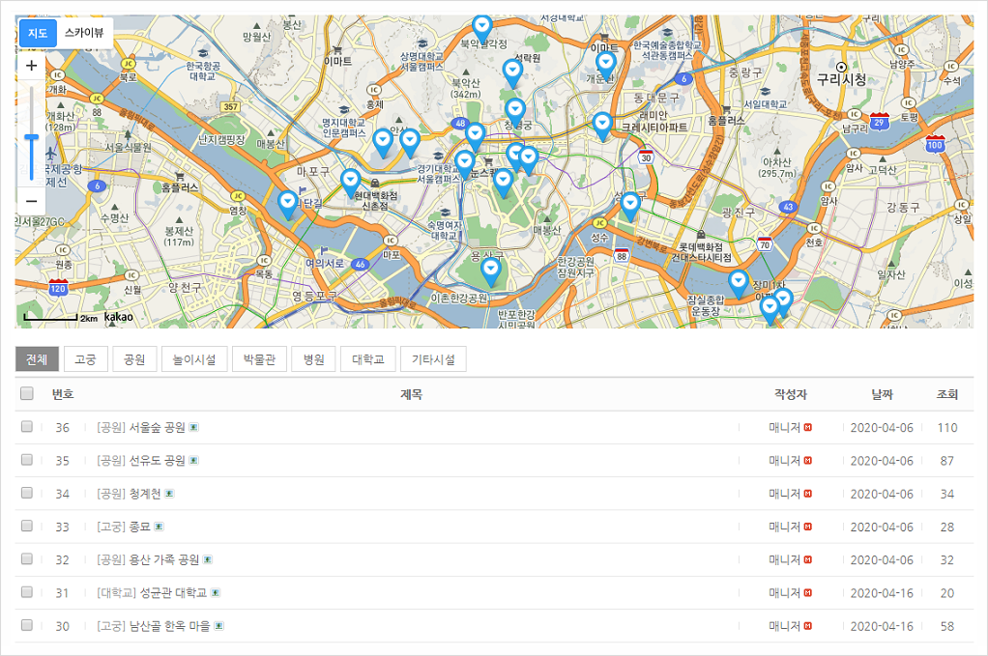Select the 전체 category tab
The width and height of the screenshot is (988, 656).
(37, 359)
